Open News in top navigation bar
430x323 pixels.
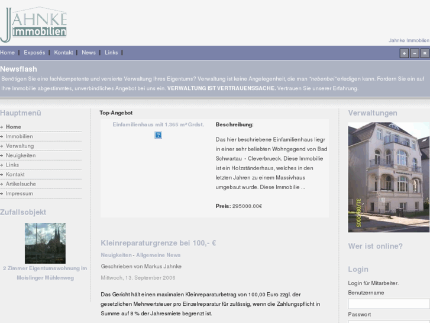point(89,53)
